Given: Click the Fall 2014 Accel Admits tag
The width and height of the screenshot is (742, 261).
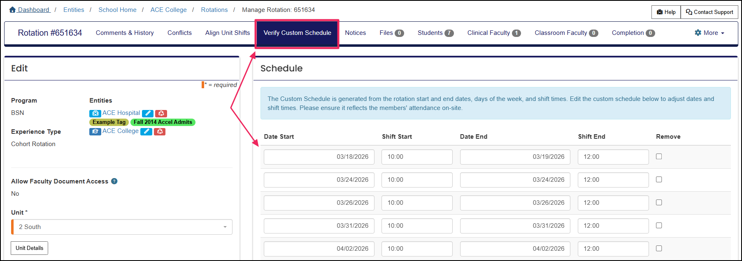Looking at the screenshot, I should click(x=163, y=122).
